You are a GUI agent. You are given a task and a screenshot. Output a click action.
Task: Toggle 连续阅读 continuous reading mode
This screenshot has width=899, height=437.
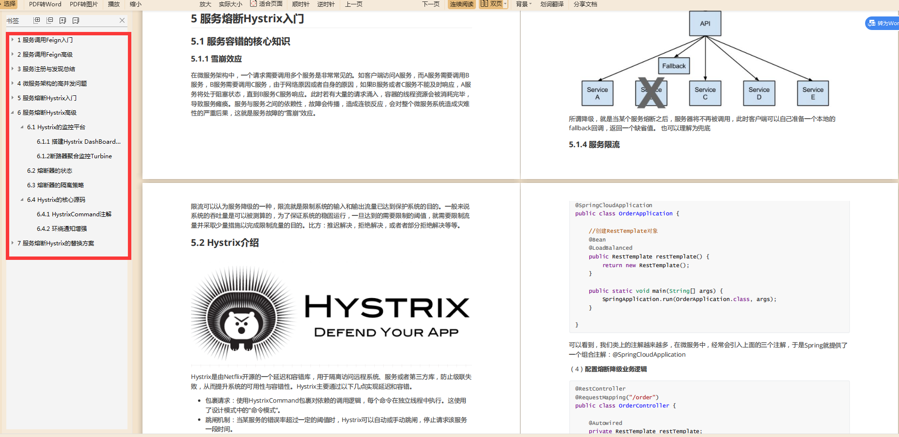point(461,4)
